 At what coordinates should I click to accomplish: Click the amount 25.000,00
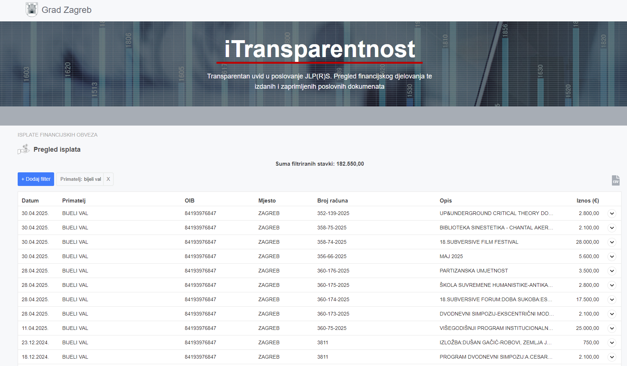(587, 328)
